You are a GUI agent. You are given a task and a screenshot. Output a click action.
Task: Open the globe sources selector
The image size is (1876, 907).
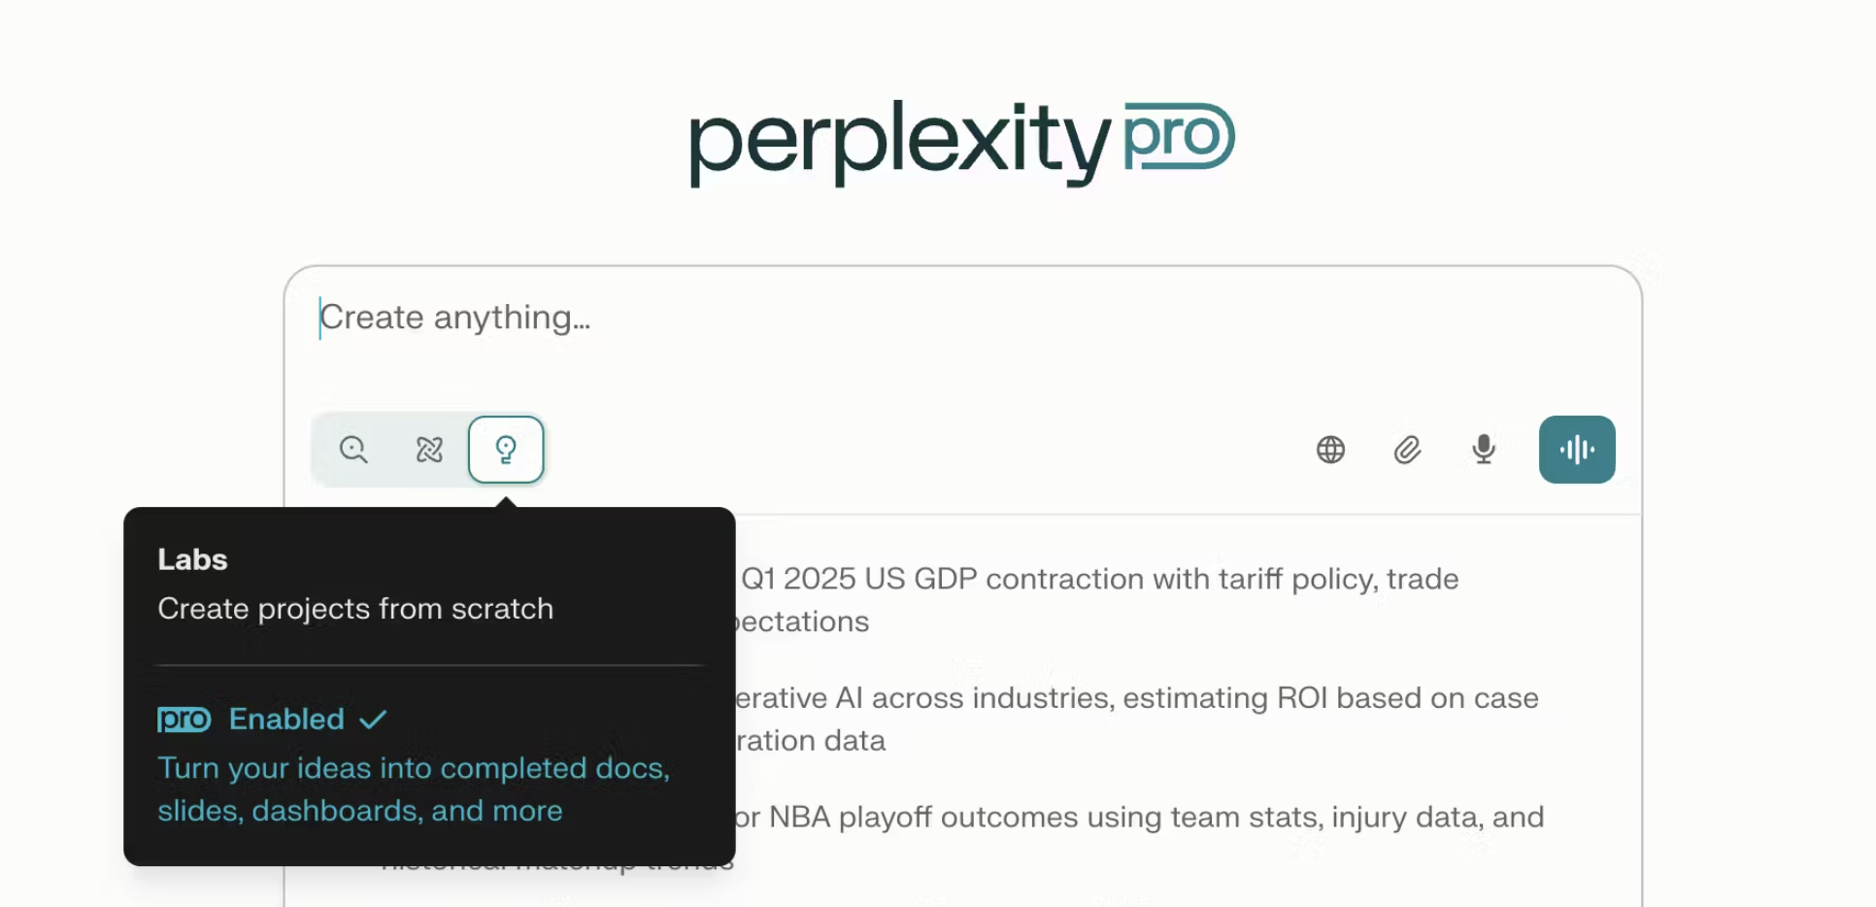(1330, 450)
